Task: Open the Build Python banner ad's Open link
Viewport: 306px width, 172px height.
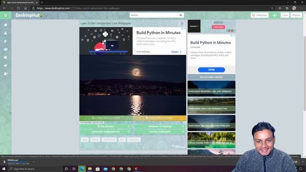Action: (176, 52)
